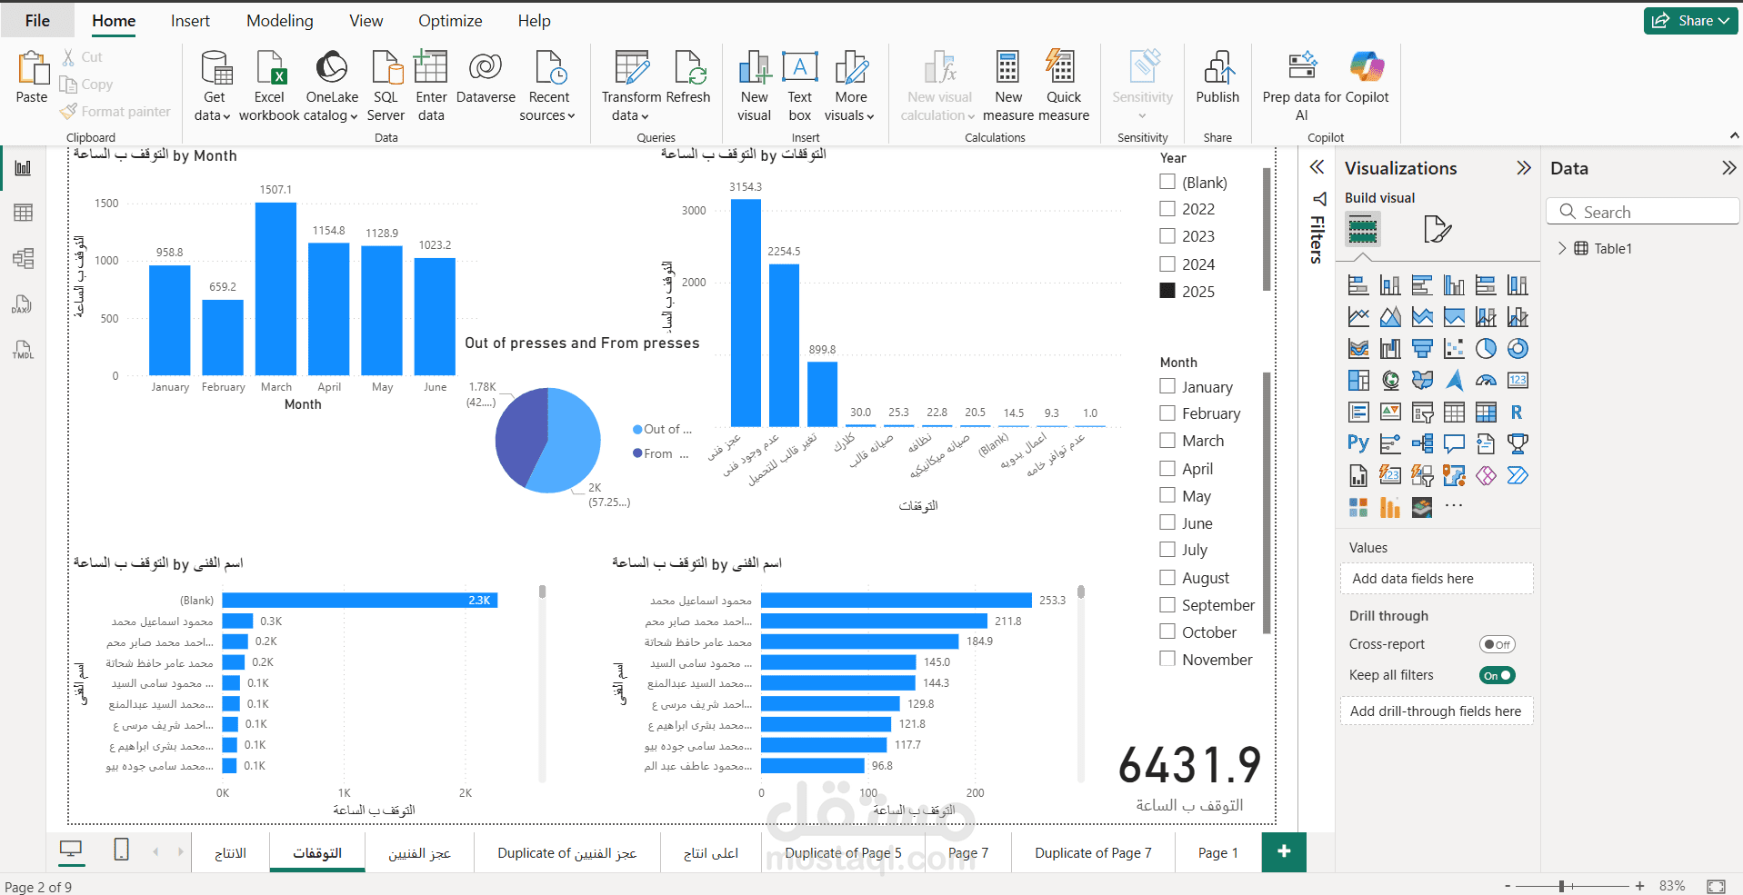
Task: Expand the Filters pane
Action: pyautogui.click(x=1317, y=167)
